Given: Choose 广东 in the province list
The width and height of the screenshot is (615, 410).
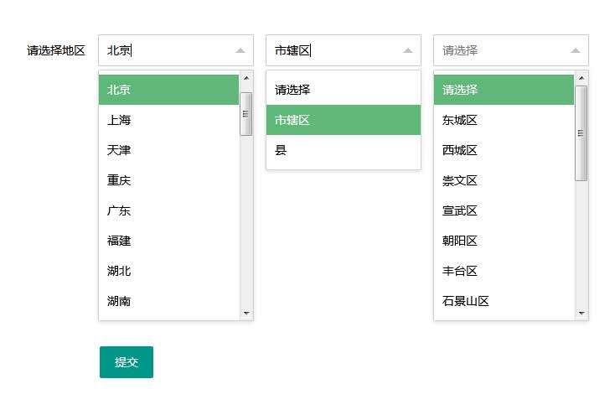Looking at the screenshot, I should pyautogui.click(x=168, y=210).
